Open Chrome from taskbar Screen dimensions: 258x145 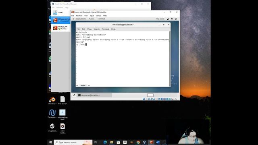click(x=138, y=142)
